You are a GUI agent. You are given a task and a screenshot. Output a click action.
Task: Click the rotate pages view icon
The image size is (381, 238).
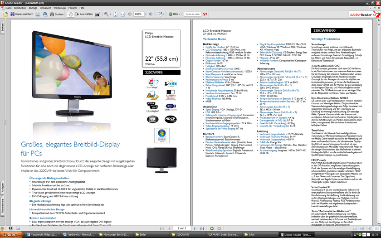(x=160, y=15)
